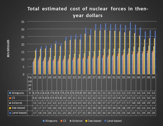Click the Airbone value "19" for year 39
Screen dimensions: 163x126
(153, 103)
